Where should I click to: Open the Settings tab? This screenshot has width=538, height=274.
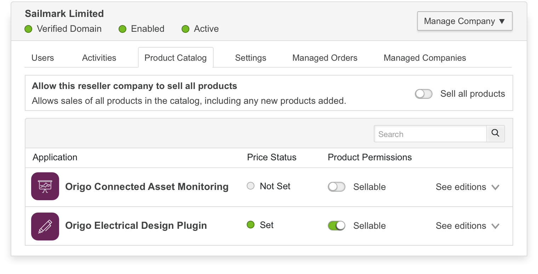[251, 58]
